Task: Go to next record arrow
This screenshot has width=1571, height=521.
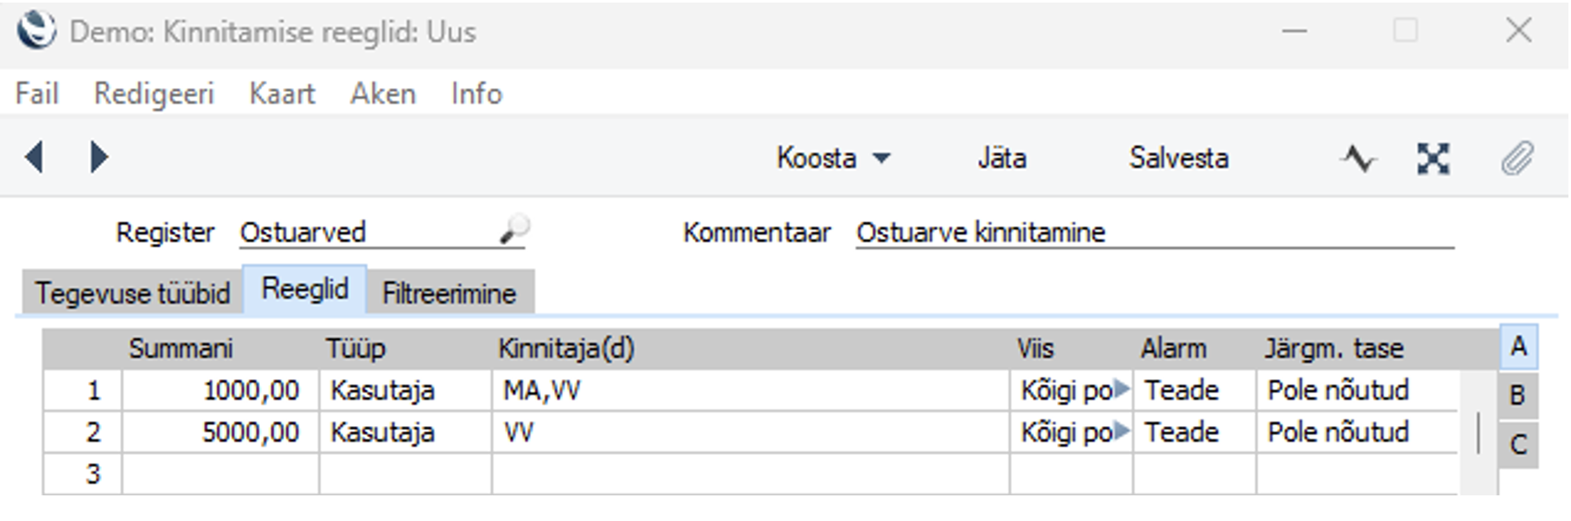Action: coord(99,157)
